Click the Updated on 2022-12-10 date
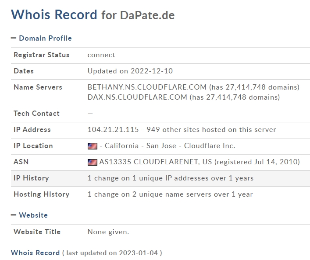The image size is (310, 260). (130, 71)
